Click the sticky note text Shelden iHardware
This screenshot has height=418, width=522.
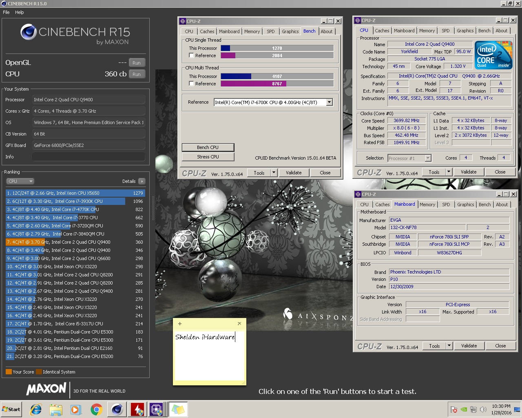point(205,337)
